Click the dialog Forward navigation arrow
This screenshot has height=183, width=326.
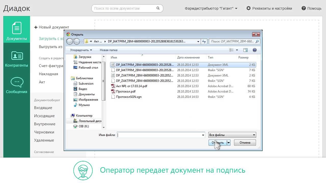click(x=77, y=41)
